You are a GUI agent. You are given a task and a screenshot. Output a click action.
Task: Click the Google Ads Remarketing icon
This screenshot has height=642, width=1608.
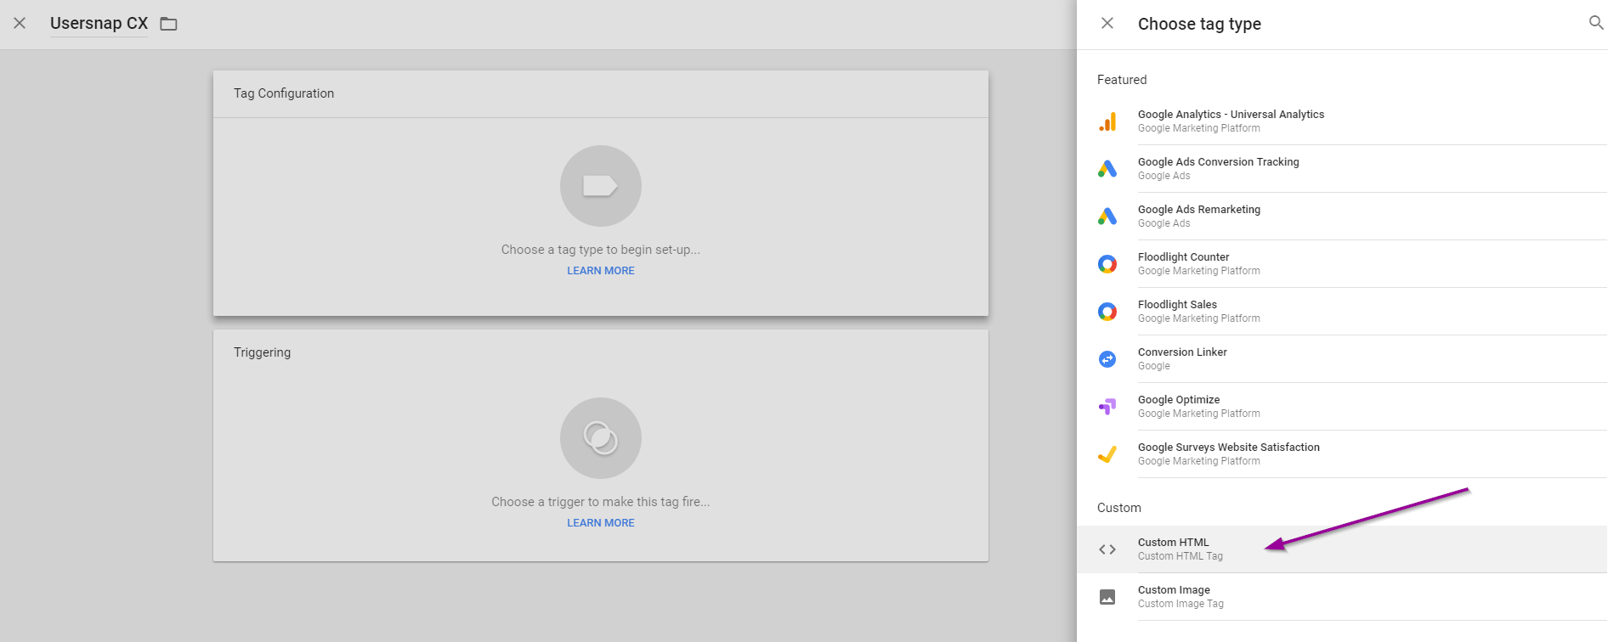point(1107,217)
